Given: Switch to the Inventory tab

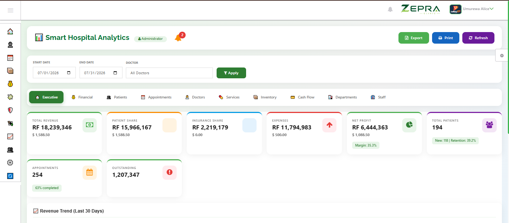Looking at the screenshot, I should coord(265,97).
